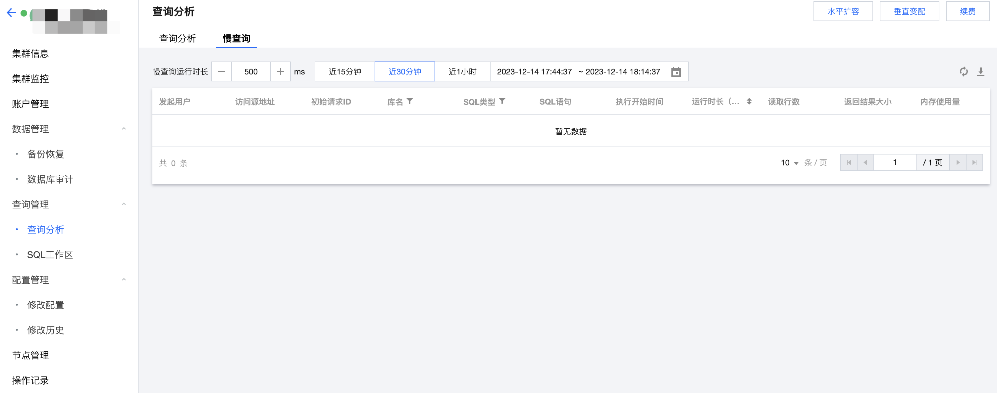
Task: Click the 水平扩容 button
Action: pyautogui.click(x=843, y=11)
